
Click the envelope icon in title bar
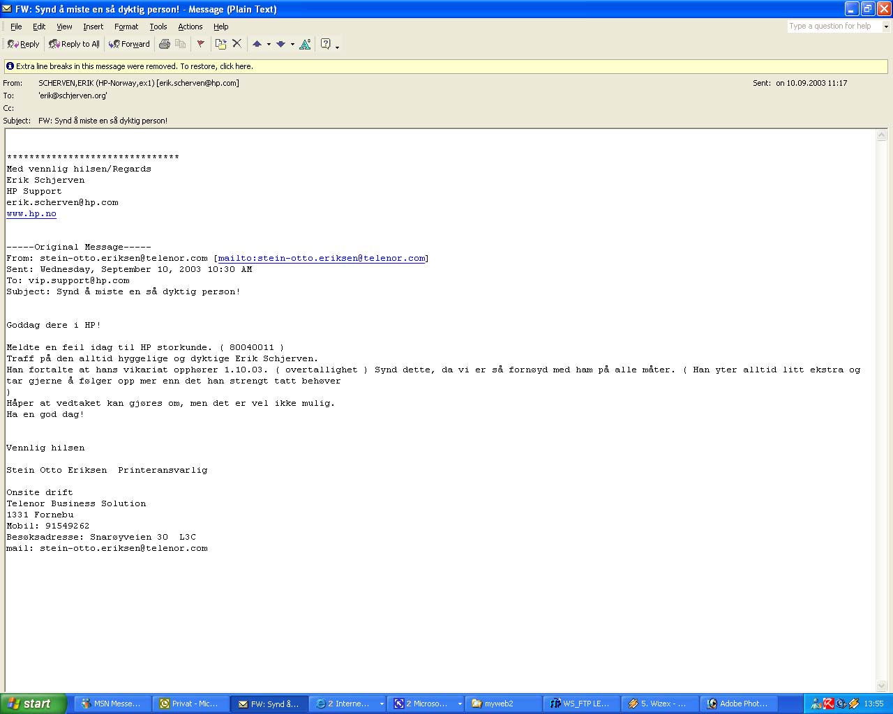(x=7, y=9)
